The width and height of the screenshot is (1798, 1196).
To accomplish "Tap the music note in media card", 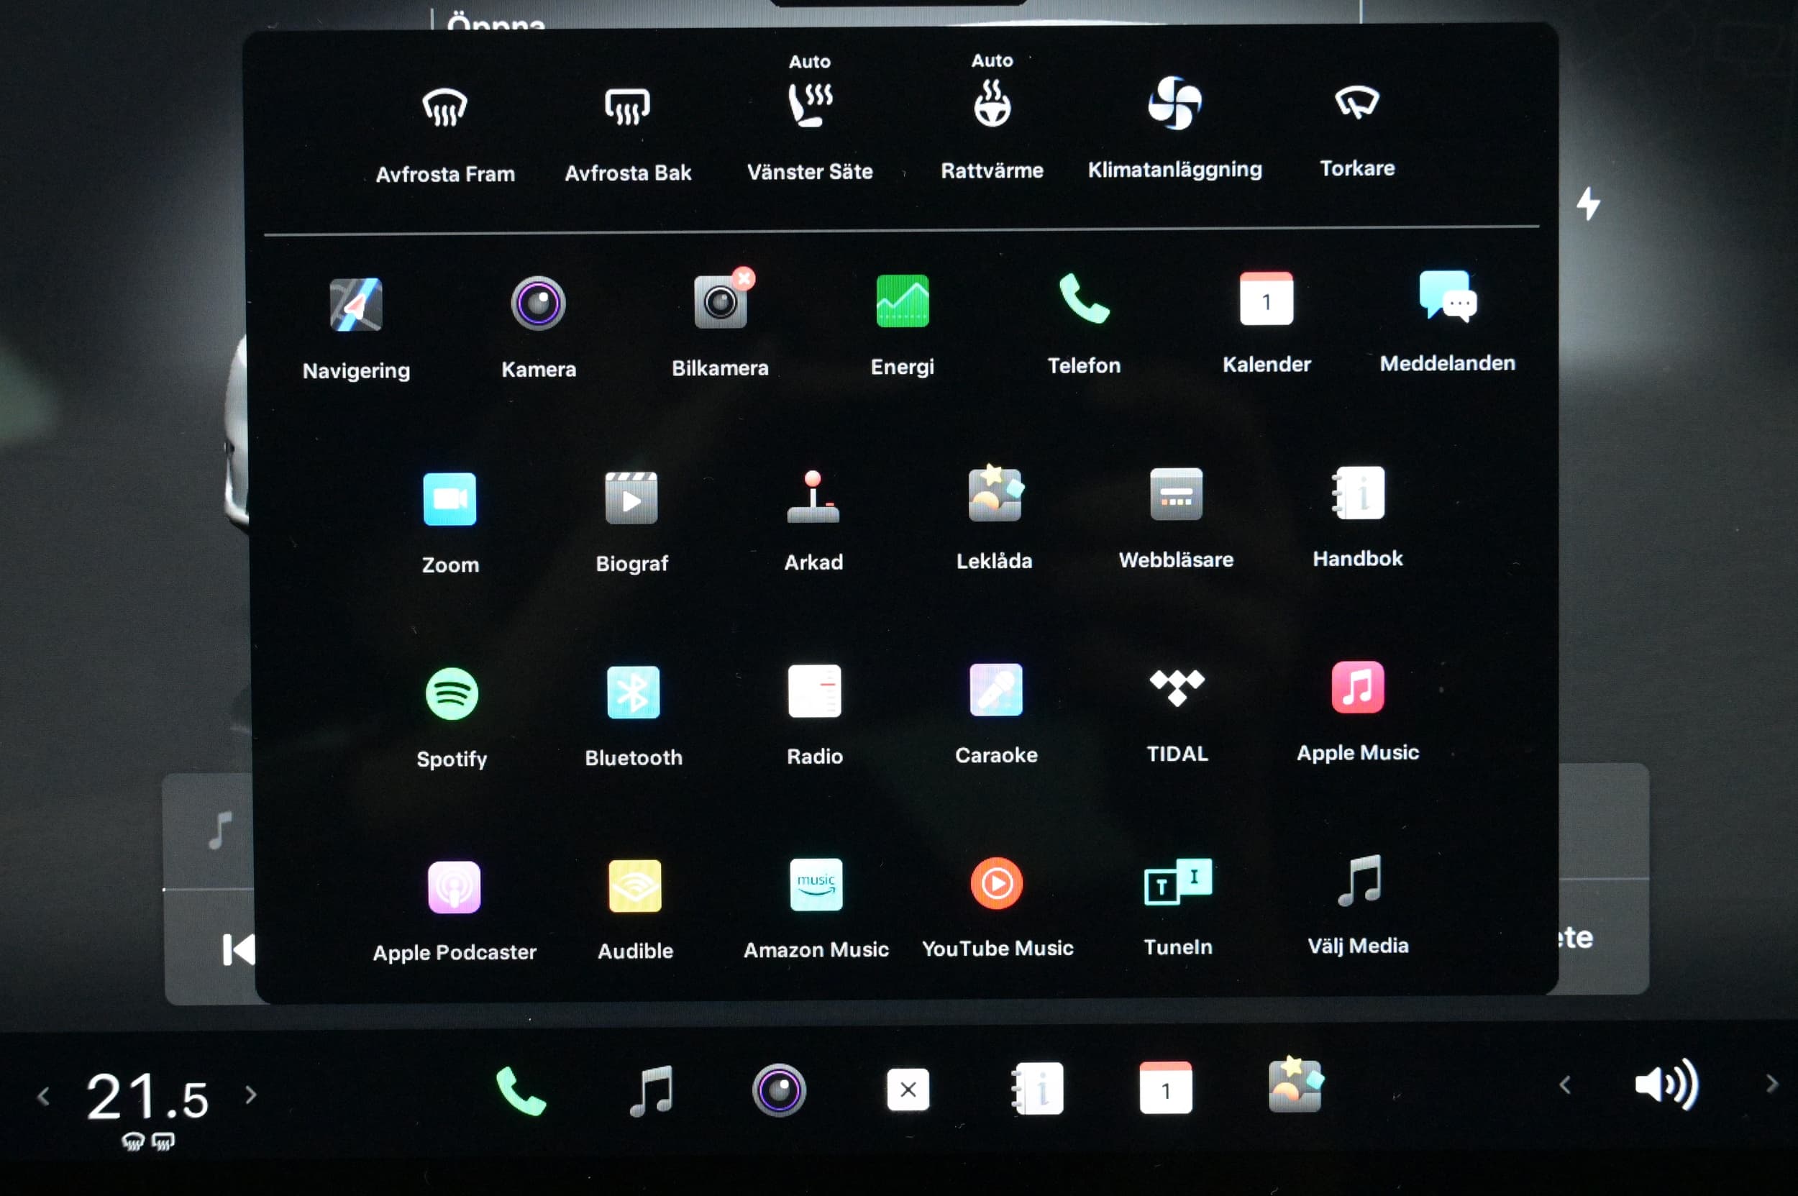I will [x=221, y=831].
